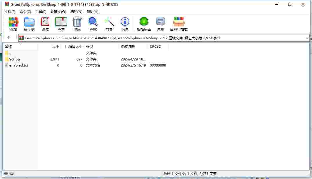The width and height of the screenshot is (312, 179).
Task: Select the enabled.txt file name
Action: (x=19, y=65)
